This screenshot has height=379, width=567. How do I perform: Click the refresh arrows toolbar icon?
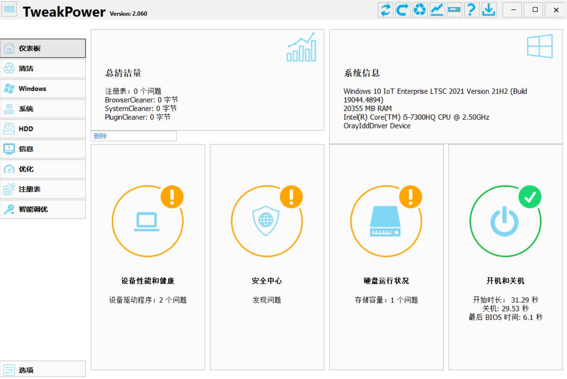[386, 10]
